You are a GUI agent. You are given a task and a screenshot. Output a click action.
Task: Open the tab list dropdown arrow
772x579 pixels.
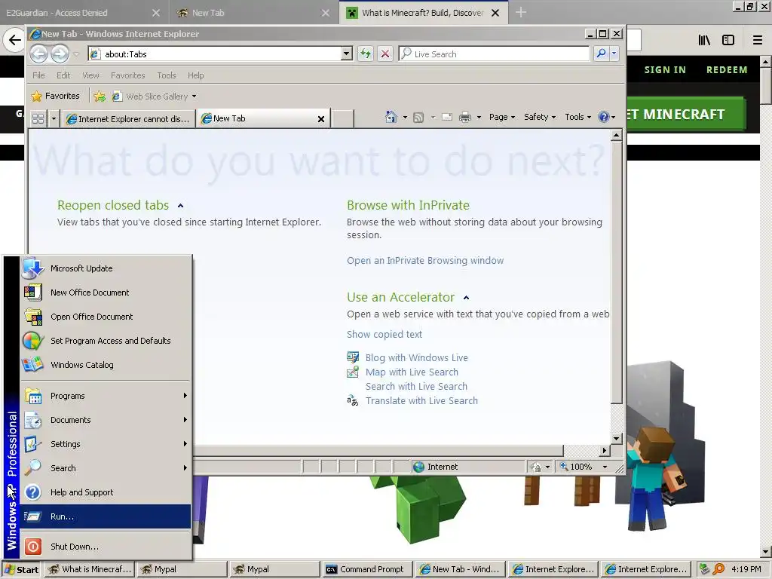tap(54, 118)
